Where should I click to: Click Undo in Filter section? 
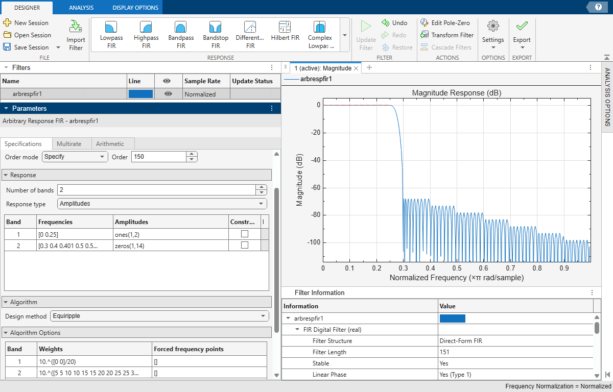[394, 23]
